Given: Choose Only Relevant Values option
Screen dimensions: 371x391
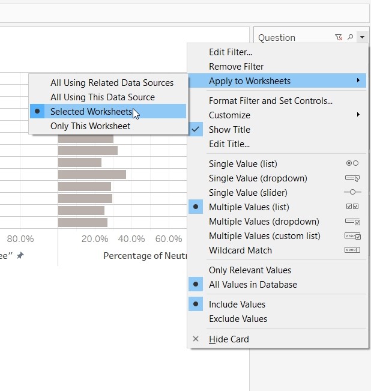Looking at the screenshot, I should pos(250,270).
